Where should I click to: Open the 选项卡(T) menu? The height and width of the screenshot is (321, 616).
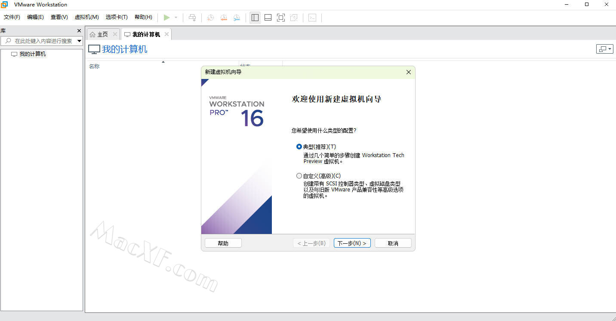tap(117, 17)
